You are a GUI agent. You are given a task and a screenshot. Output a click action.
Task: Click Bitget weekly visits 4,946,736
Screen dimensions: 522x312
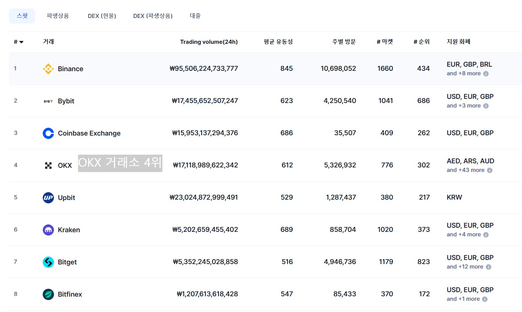340,262
